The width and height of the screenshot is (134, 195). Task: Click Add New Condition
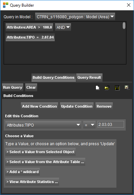[39, 106]
